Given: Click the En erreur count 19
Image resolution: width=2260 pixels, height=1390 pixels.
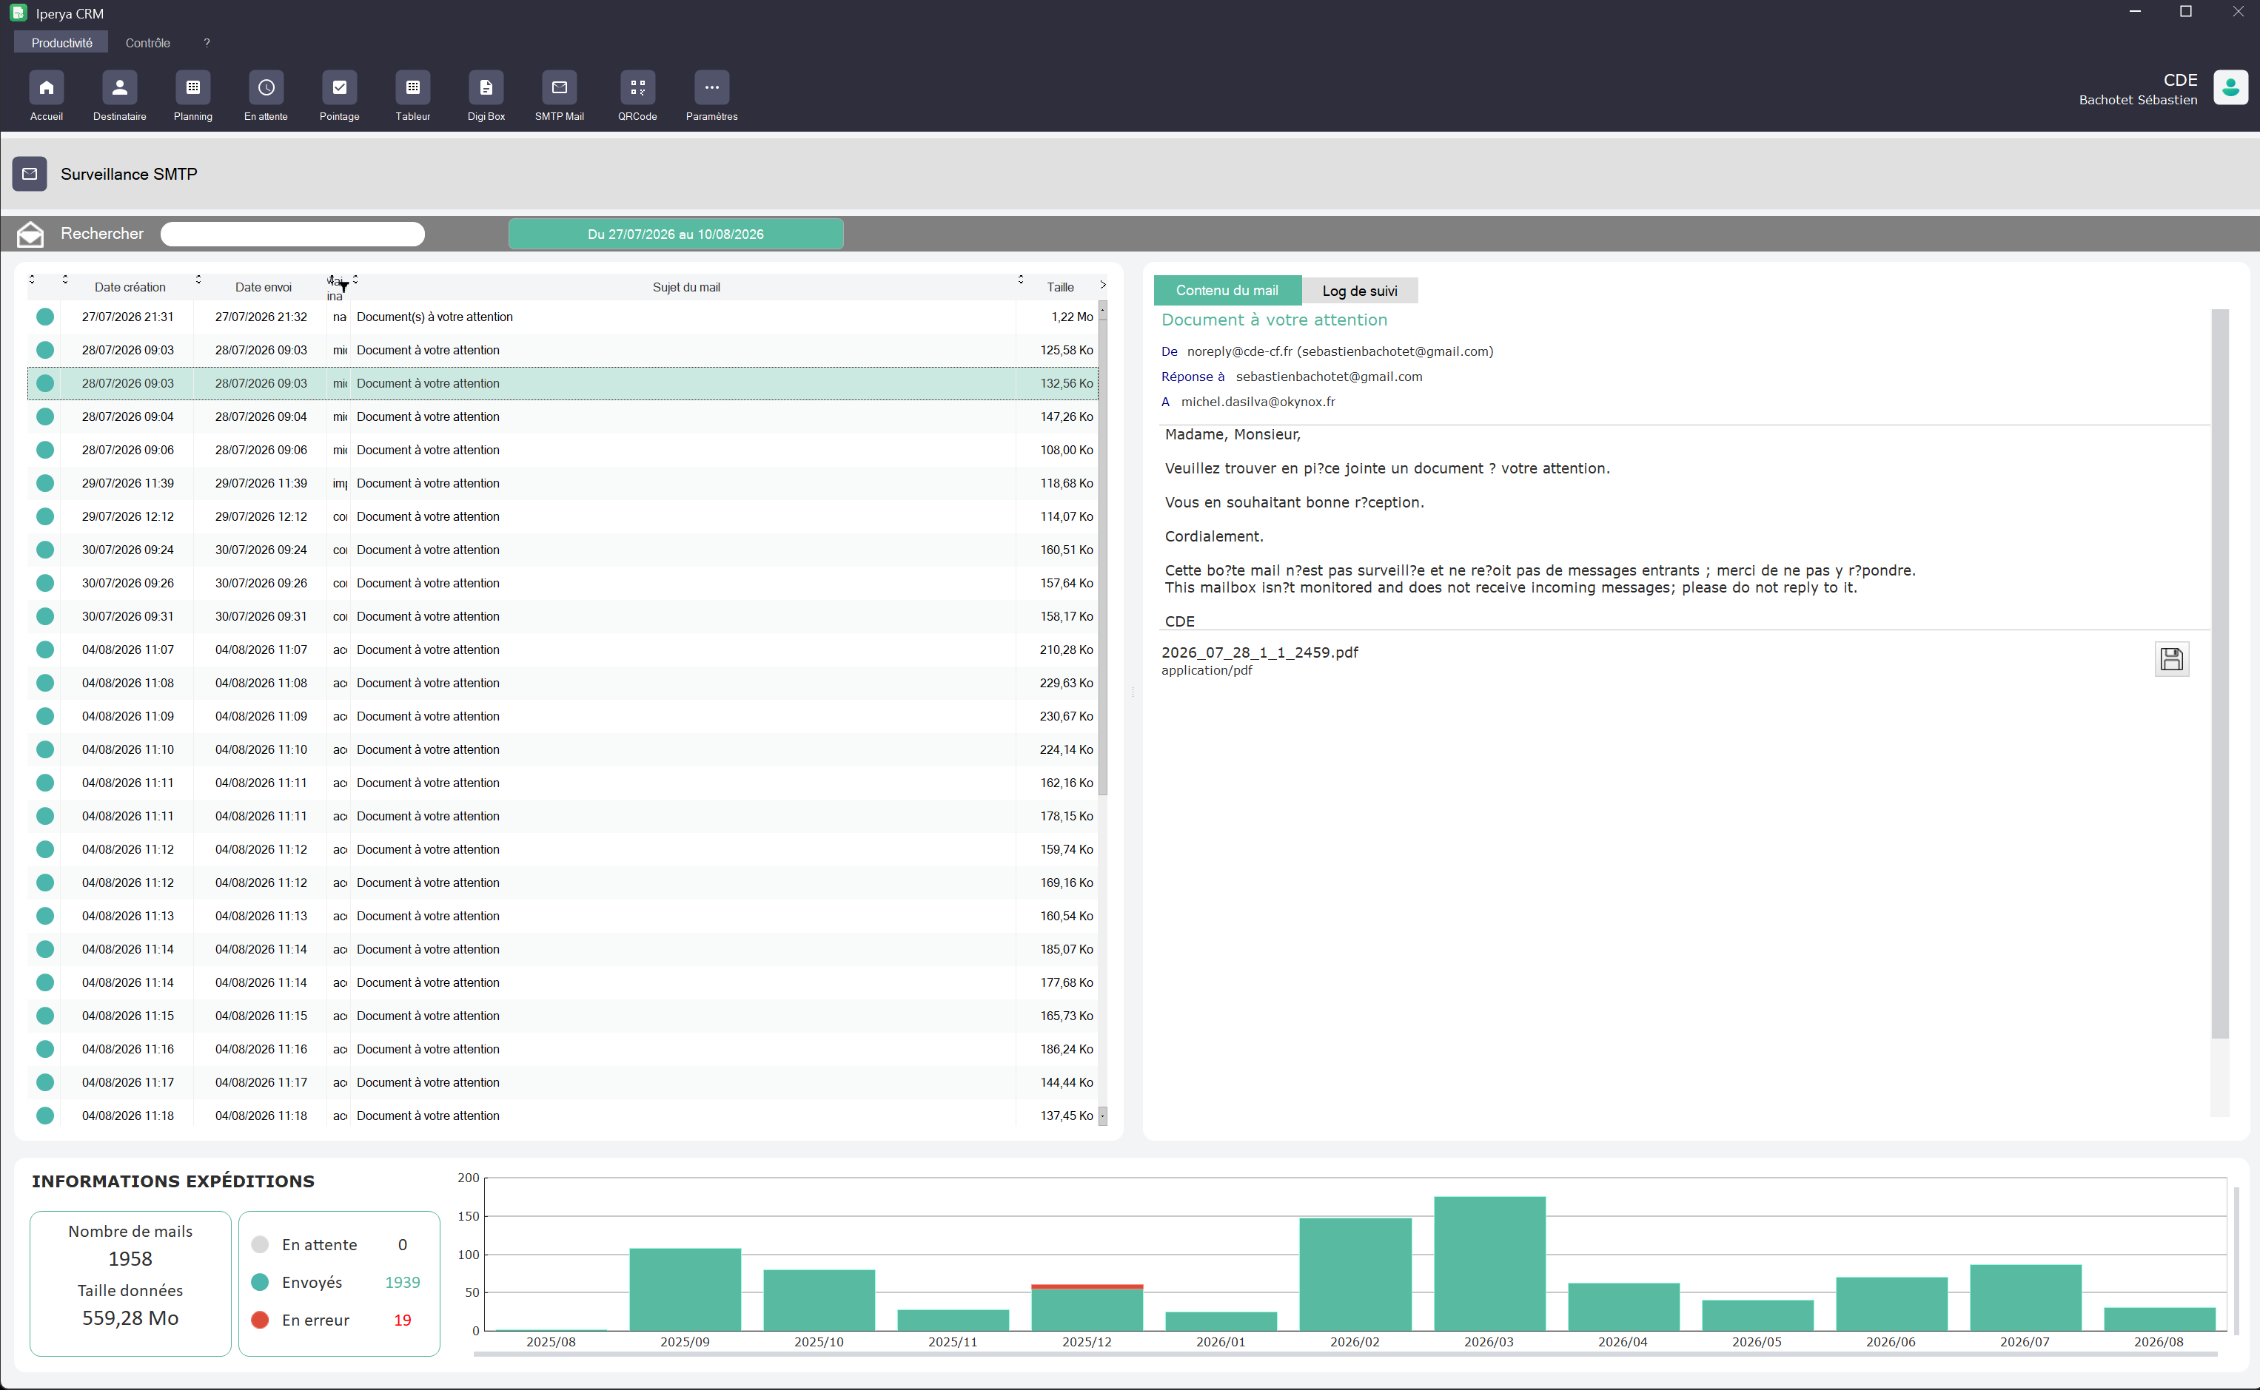Looking at the screenshot, I should 402,1320.
